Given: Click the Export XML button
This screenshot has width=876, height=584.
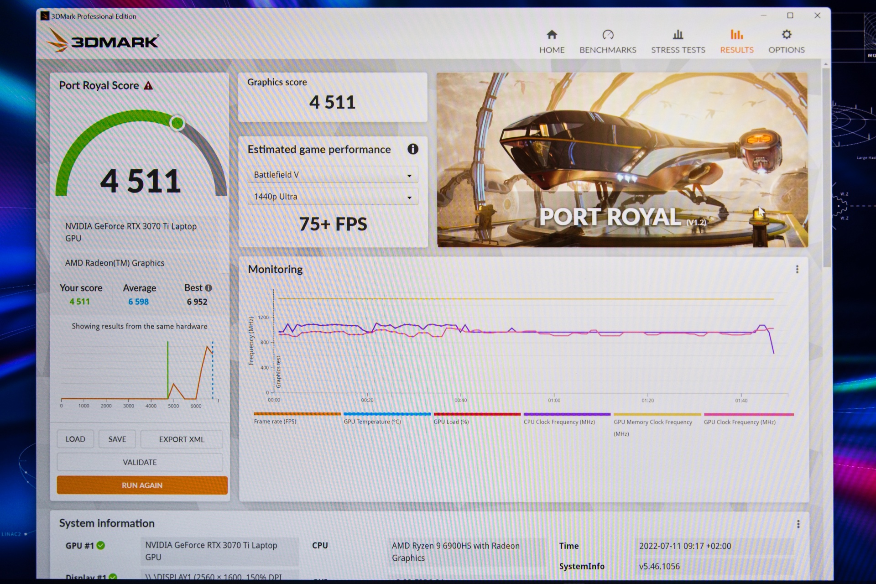Looking at the screenshot, I should coord(181,439).
